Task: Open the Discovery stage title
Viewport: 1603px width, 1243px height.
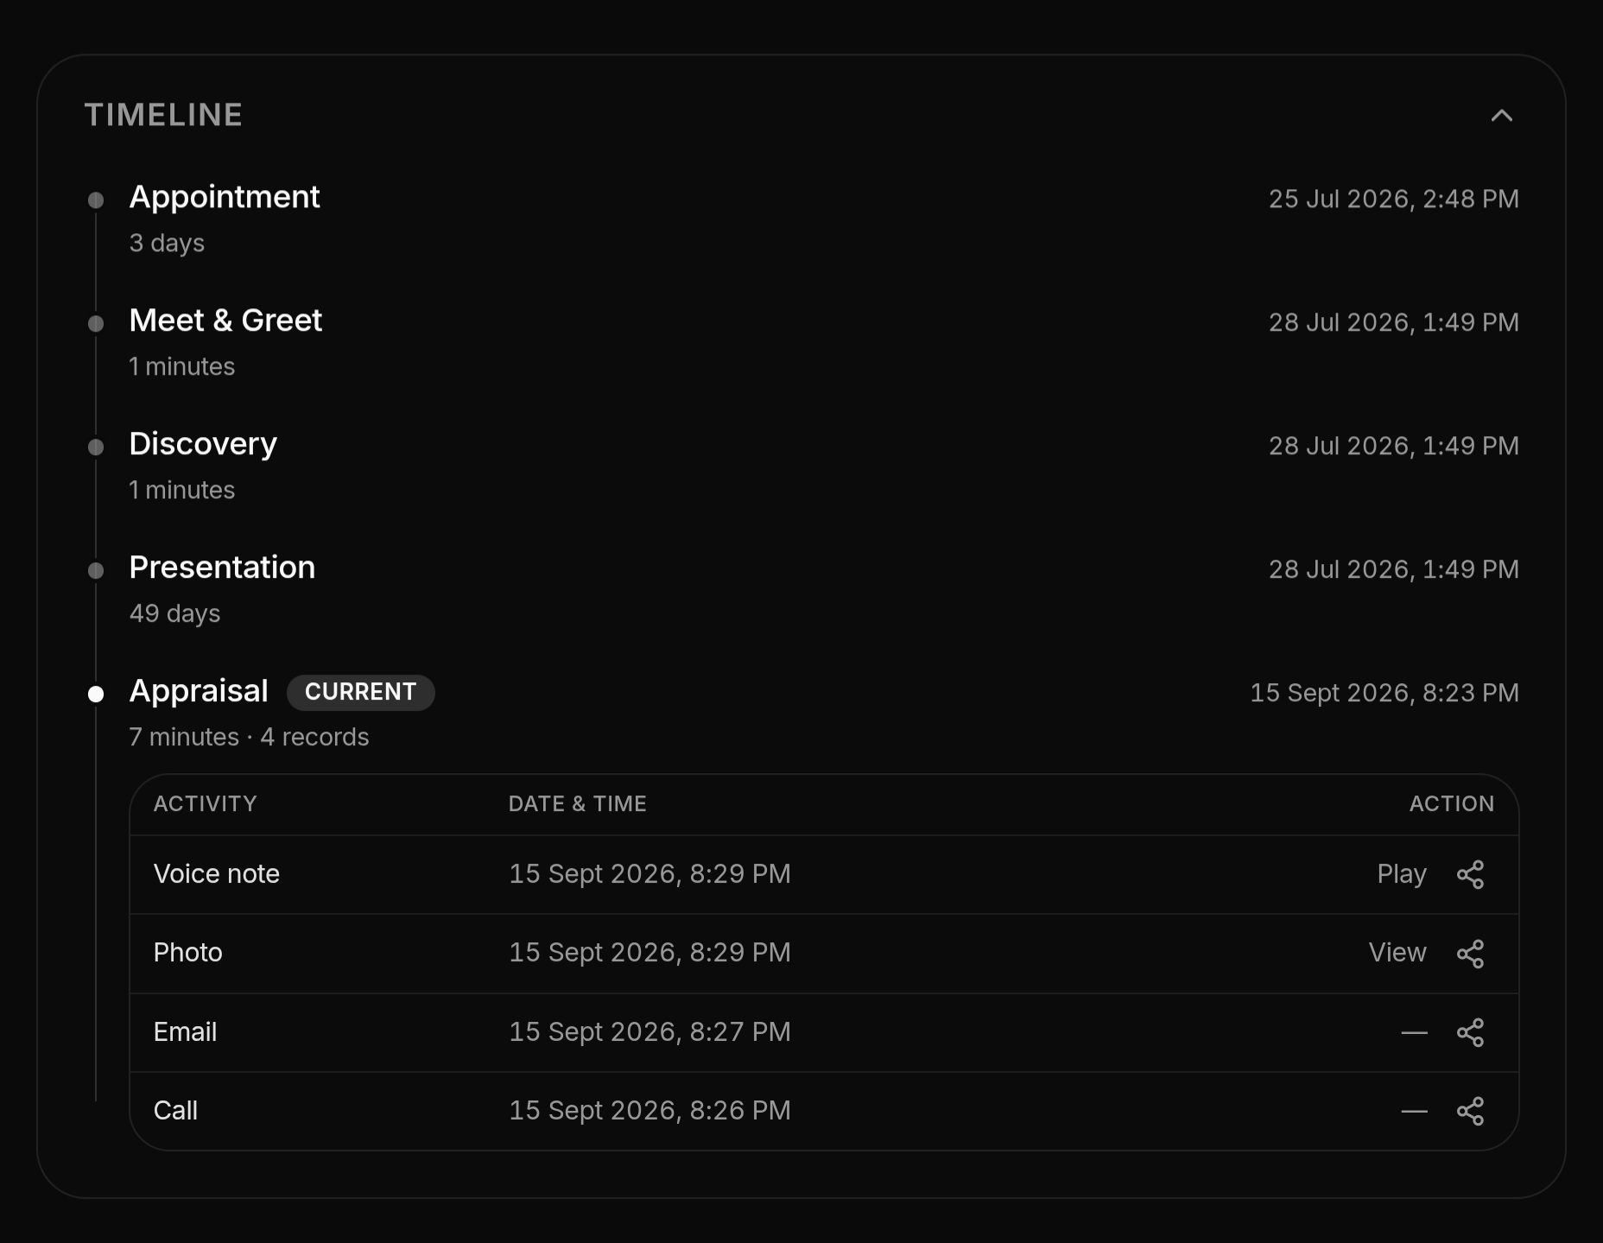Action: (203, 444)
